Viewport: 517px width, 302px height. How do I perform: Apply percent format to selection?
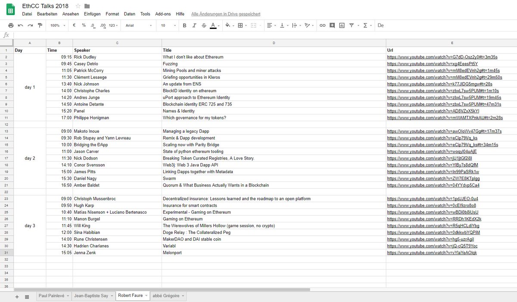[x=84, y=25]
